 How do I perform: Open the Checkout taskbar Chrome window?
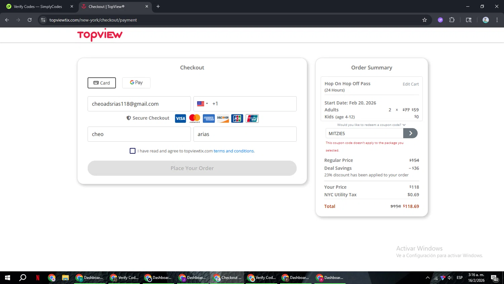point(228,278)
